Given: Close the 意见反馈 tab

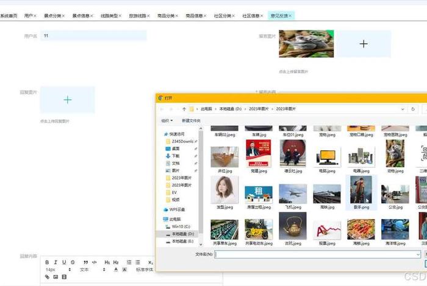Looking at the screenshot, I should [290, 16].
